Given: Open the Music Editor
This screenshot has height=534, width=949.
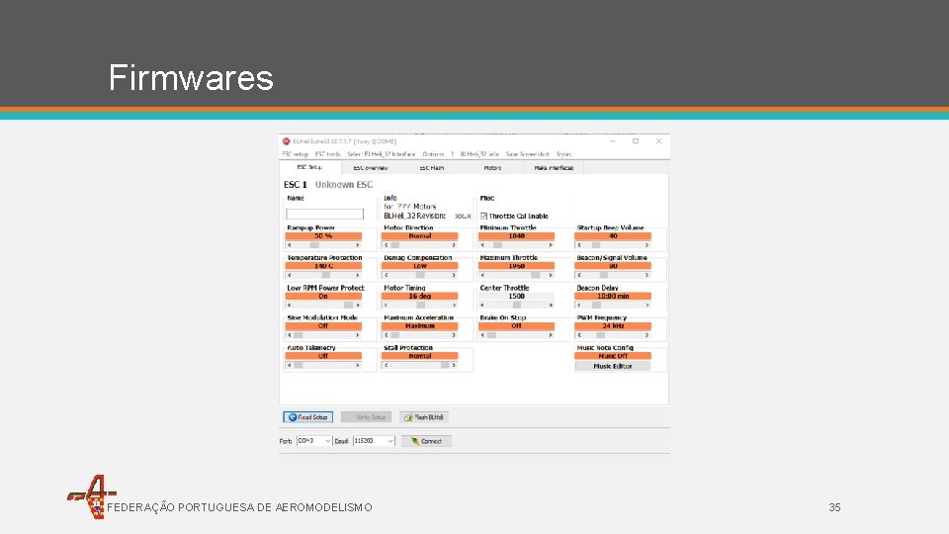Looking at the screenshot, I should [613, 366].
